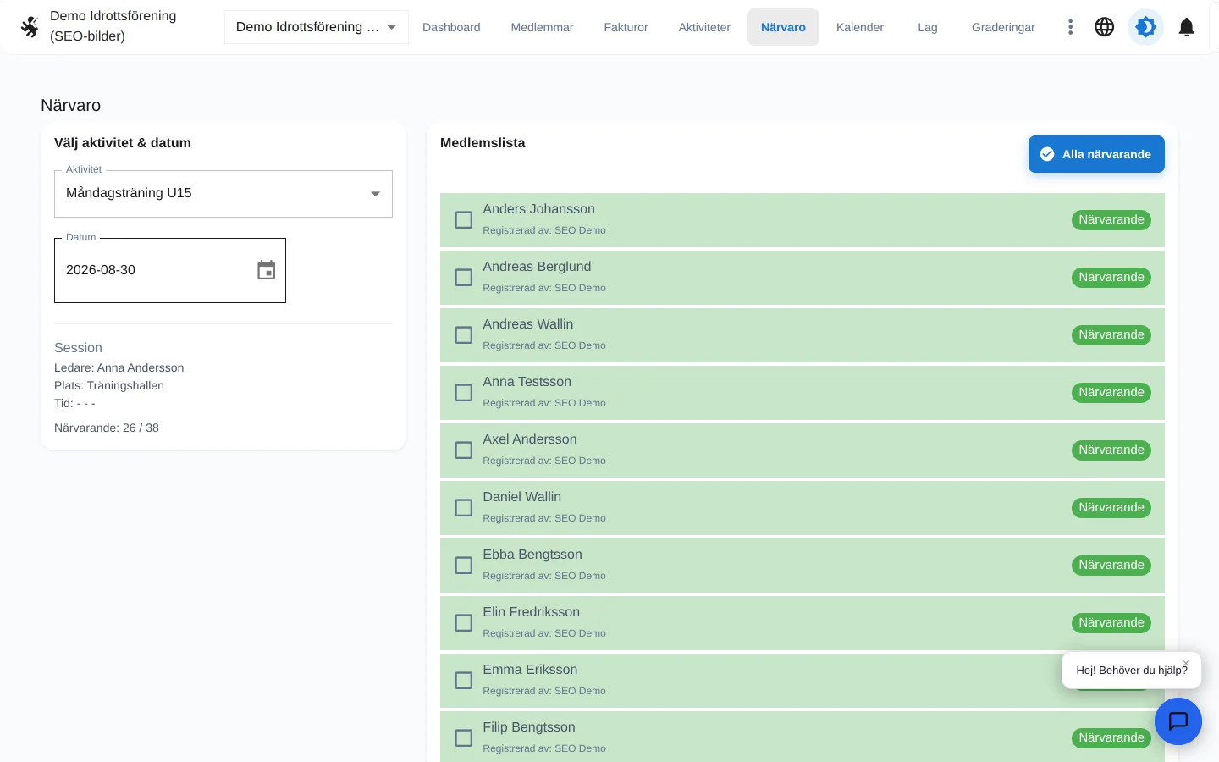Click the Närvarande badge for Andreas Wallin
The height and width of the screenshot is (762, 1219).
pos(1111,335)
